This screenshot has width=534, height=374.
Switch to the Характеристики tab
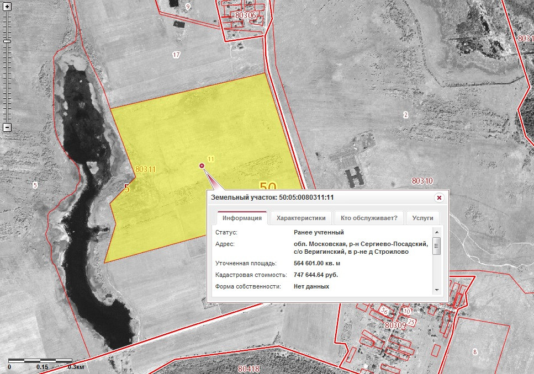pos(304,217)
